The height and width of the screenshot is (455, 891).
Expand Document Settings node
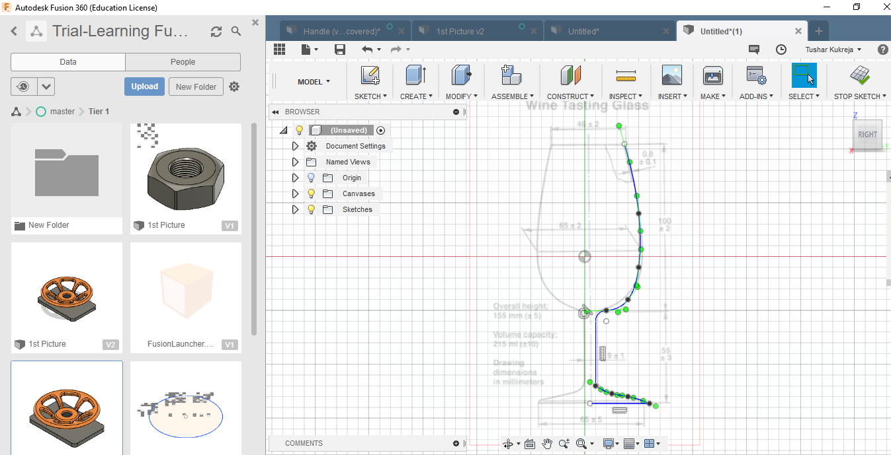tap(296, 146)
